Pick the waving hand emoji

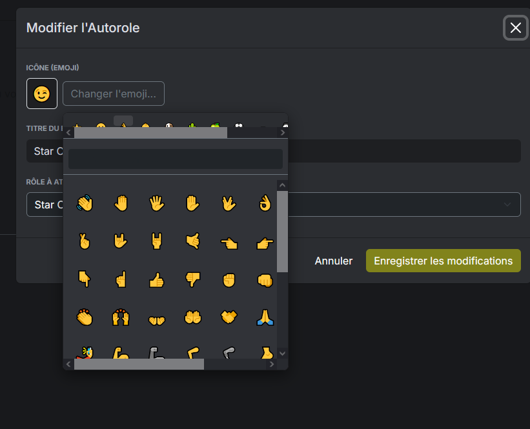pyautogui.click(x=85, y=203)
